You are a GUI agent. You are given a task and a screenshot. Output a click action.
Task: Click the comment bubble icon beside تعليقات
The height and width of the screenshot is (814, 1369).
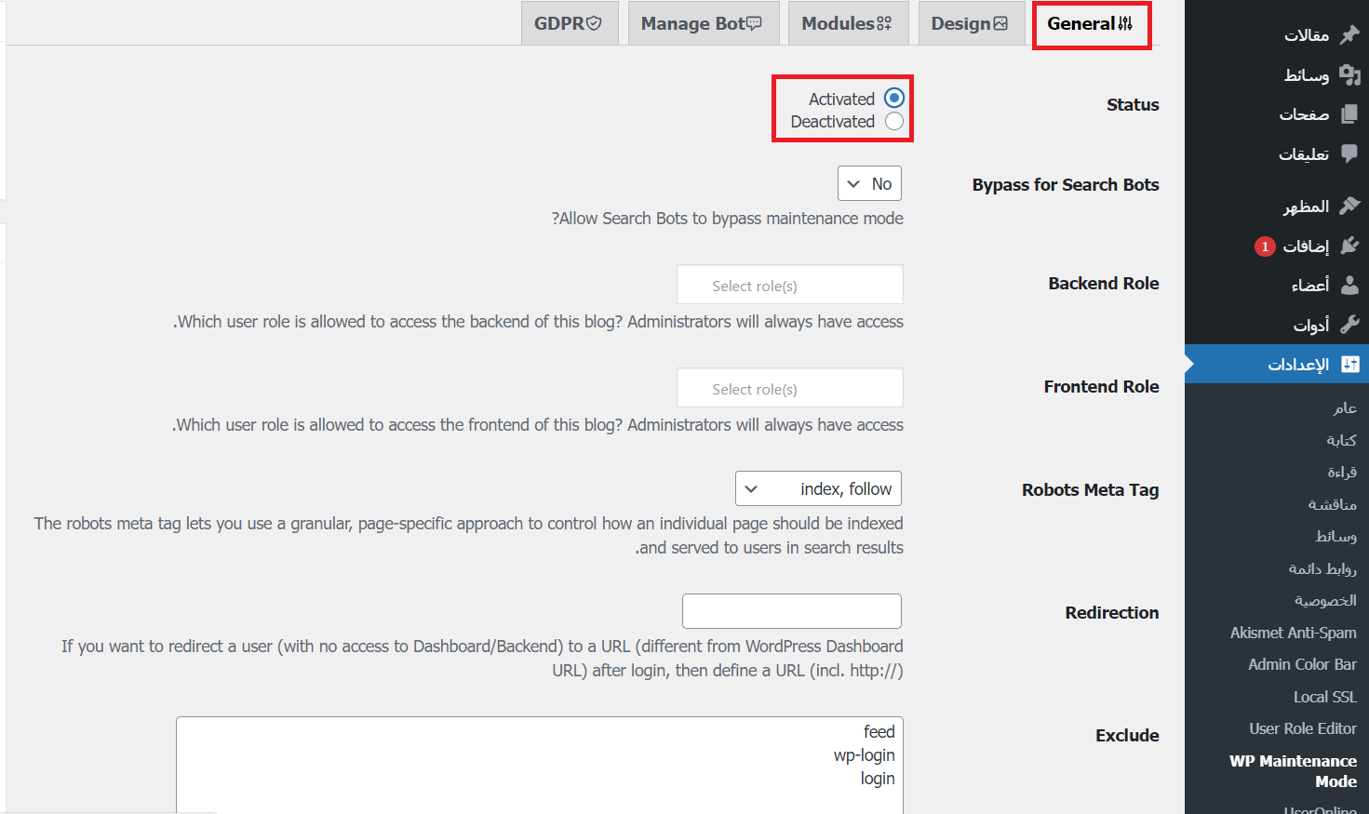click(x=1349, y=153)
